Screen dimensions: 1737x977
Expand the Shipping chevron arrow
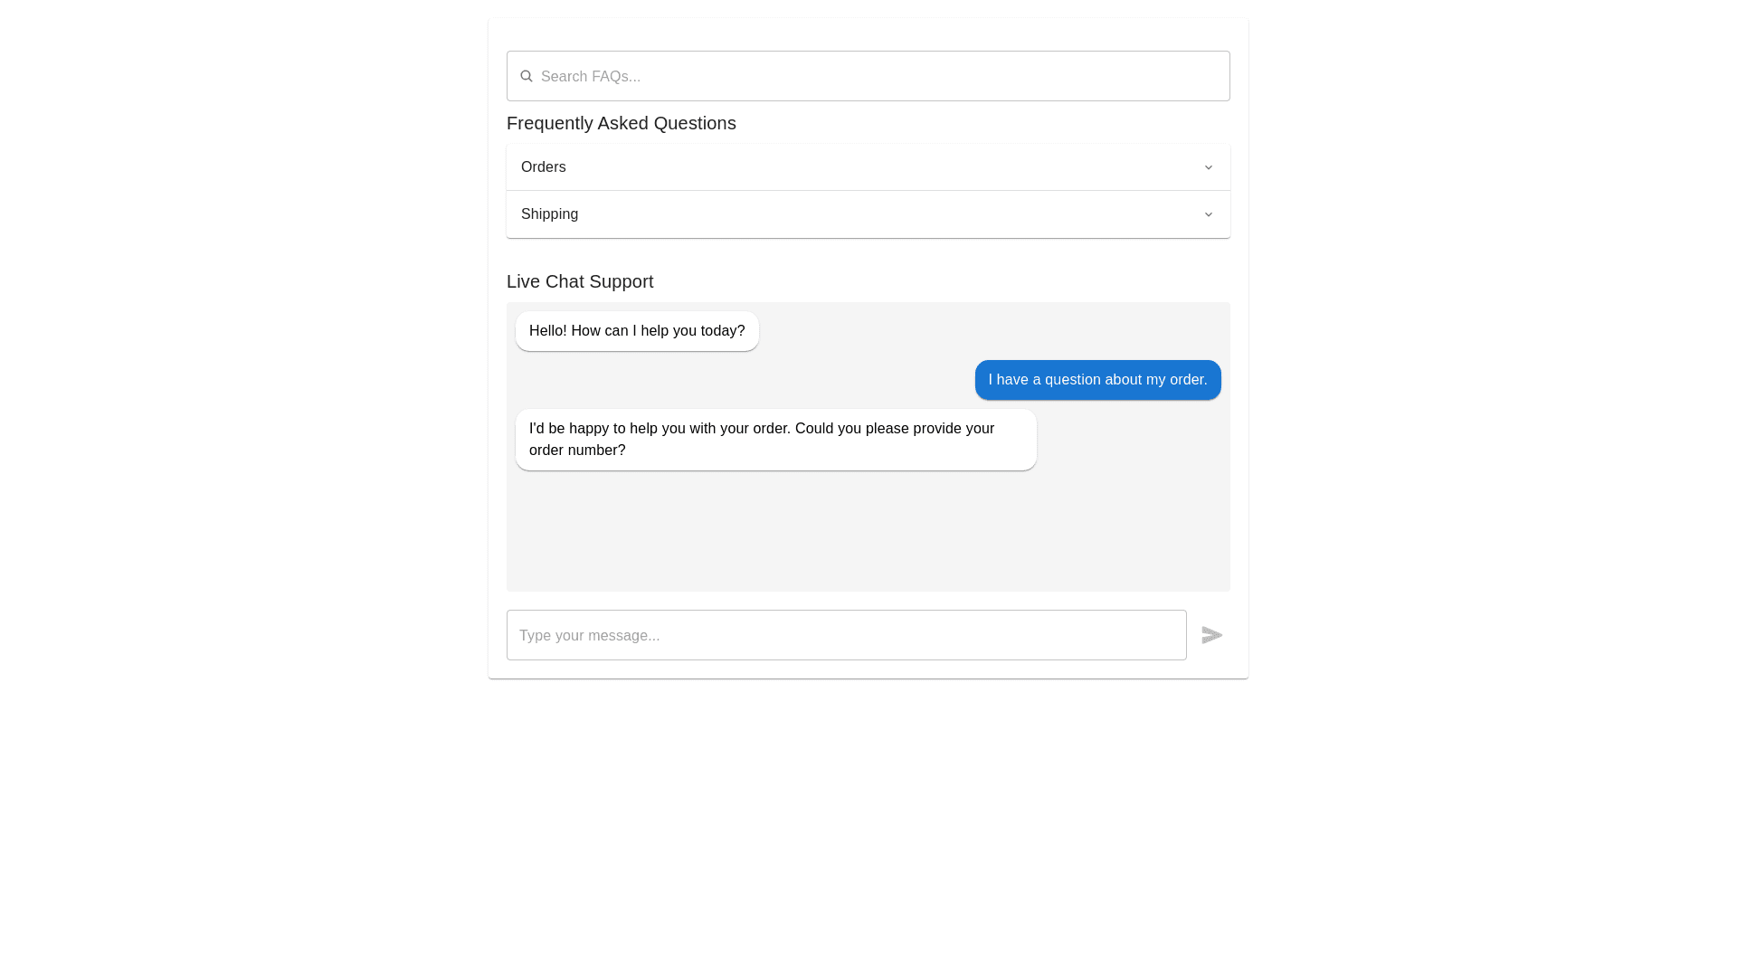click(1208, 214)
